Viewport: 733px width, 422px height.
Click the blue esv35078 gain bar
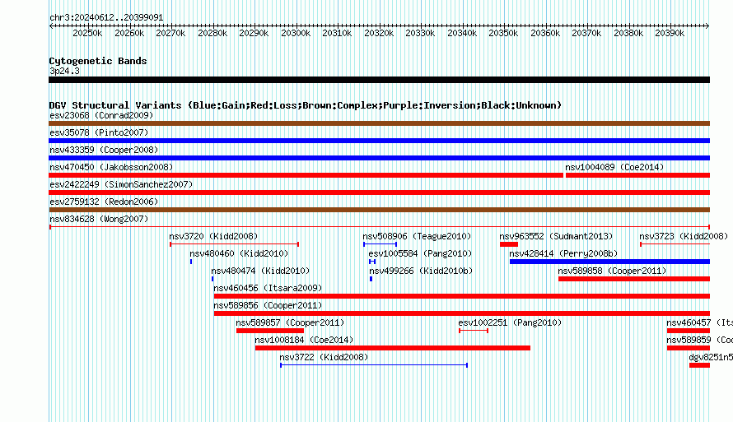(x=379, y=141)
